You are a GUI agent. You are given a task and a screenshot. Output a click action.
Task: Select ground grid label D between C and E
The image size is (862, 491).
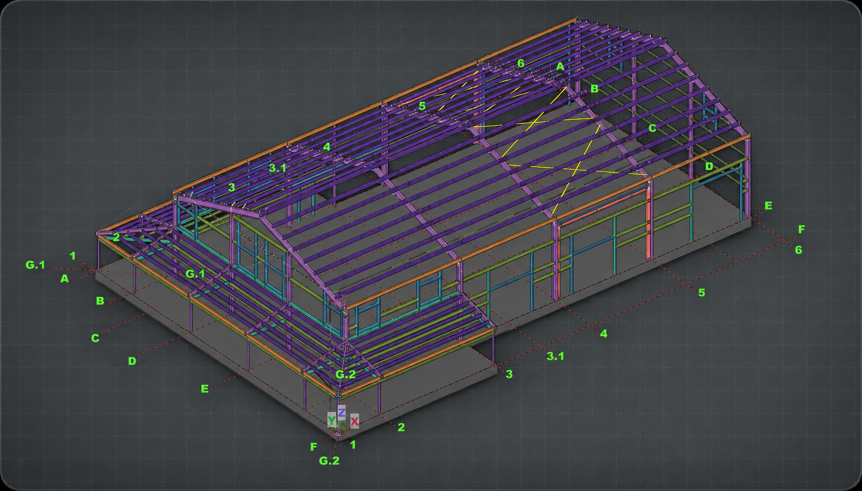[x=132, y=361]
